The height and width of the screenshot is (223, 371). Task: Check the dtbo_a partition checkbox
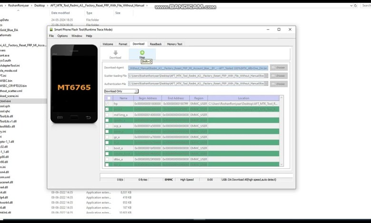(x=107, y=159)
